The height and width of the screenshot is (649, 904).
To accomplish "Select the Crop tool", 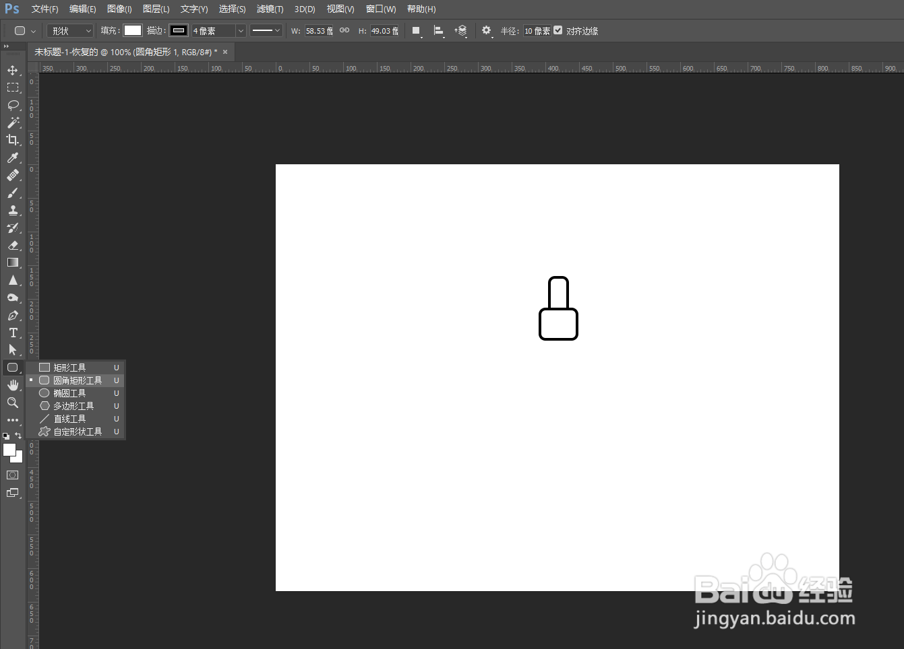I will [13, 140].
